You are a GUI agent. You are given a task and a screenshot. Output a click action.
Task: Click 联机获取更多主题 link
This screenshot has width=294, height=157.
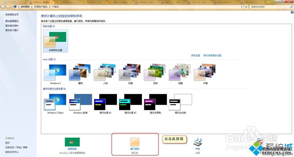tap(213, 56)
